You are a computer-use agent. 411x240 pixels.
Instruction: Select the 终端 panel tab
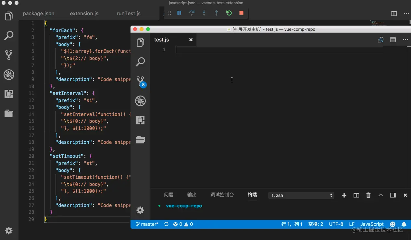[x=252, y=195]
